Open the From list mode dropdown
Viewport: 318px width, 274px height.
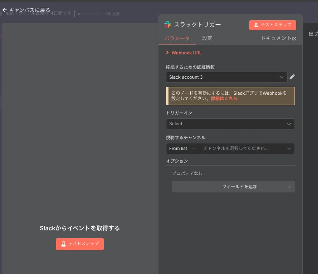(x=183, y=148)
